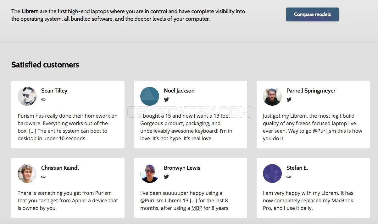Click Christian Kaindl's avatar photo

(x=27, y=173)
